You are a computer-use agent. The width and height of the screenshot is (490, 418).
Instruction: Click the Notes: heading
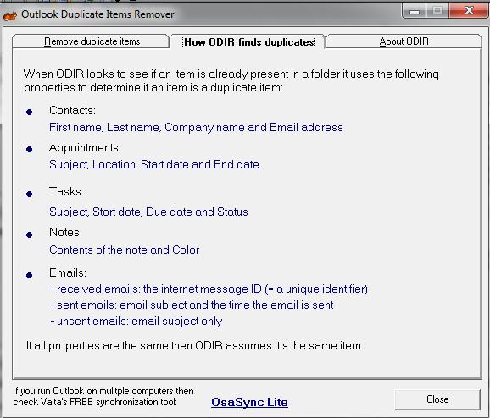tap(65, 233)
